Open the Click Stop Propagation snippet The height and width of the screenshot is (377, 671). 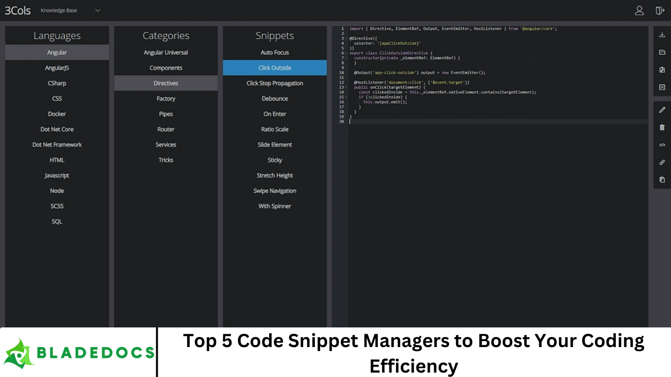(275, 83)
